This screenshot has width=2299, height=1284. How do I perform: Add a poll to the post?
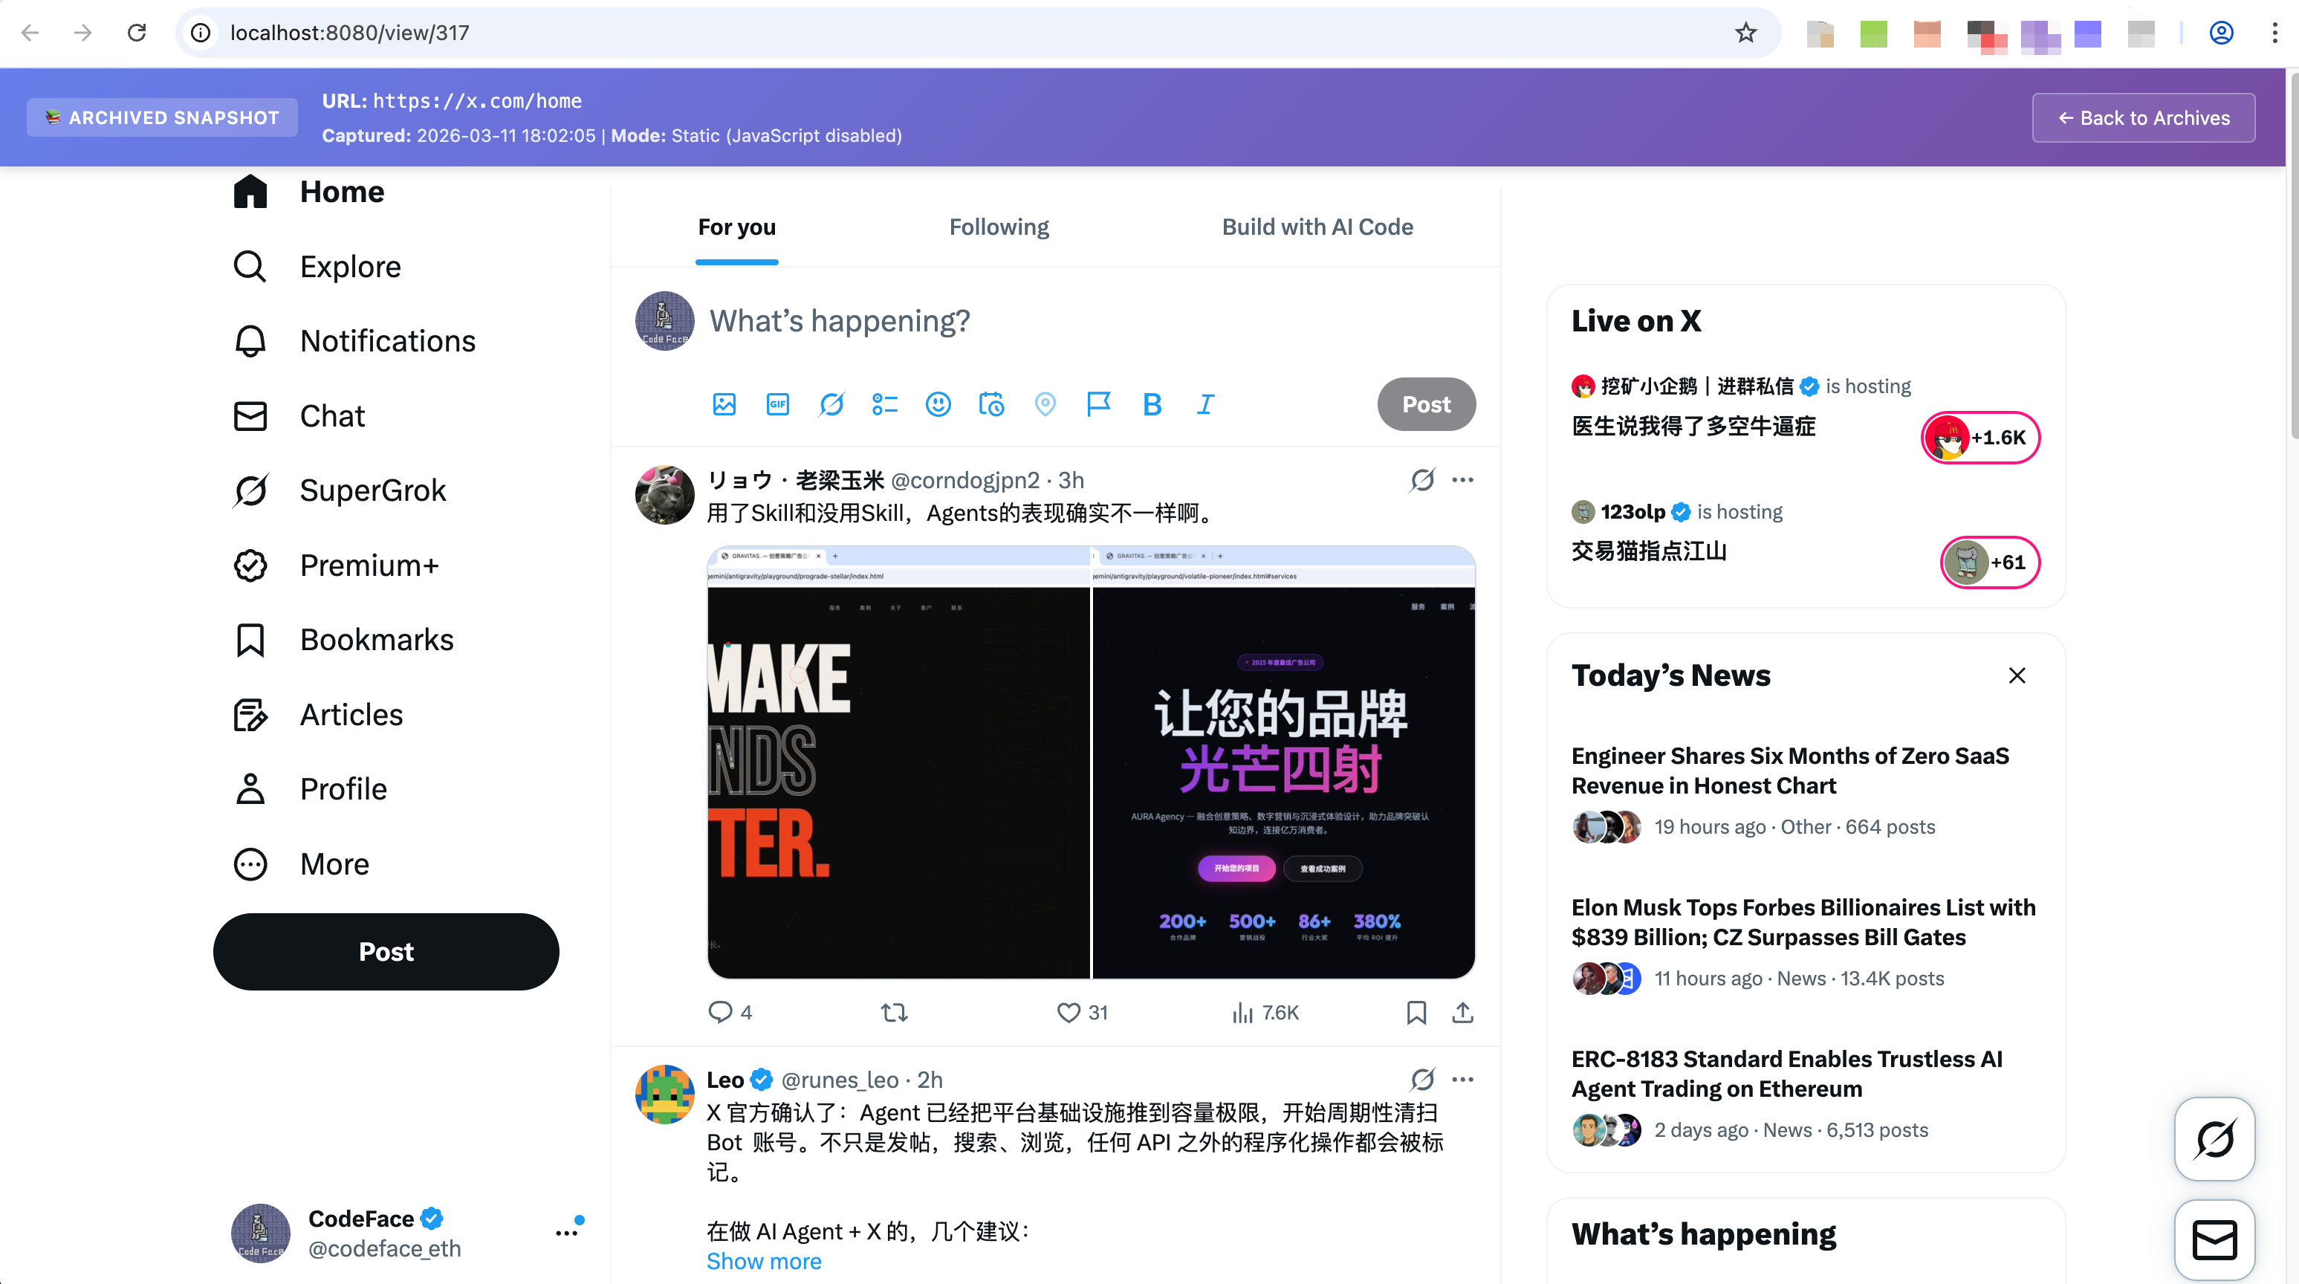click(884, 404)
